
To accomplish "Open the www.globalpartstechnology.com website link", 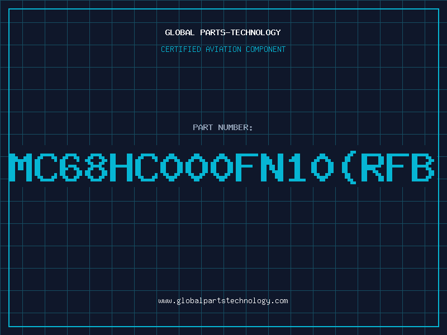I will click(x=223, y=301).
